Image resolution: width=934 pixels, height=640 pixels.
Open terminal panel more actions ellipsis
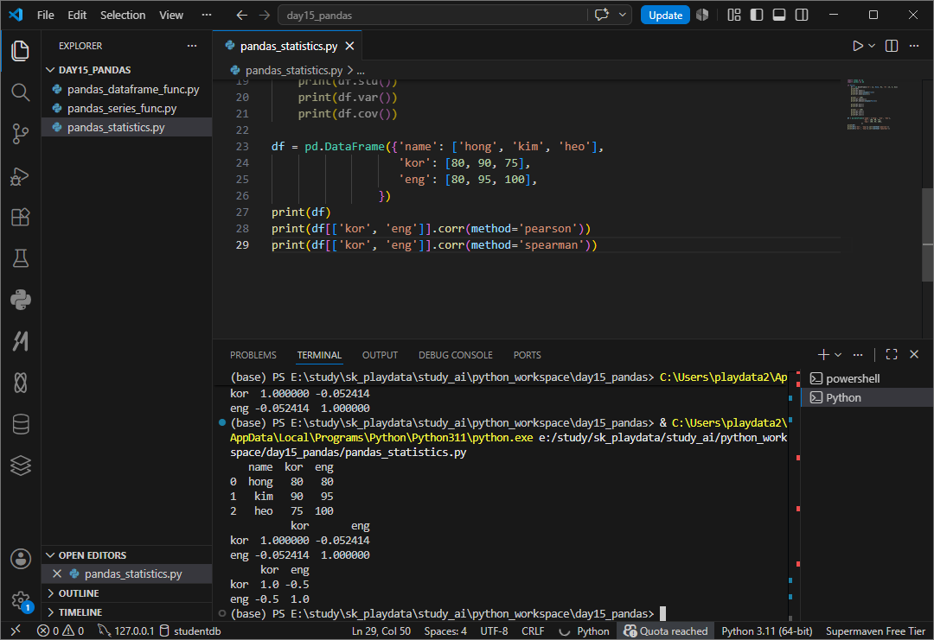857,354
